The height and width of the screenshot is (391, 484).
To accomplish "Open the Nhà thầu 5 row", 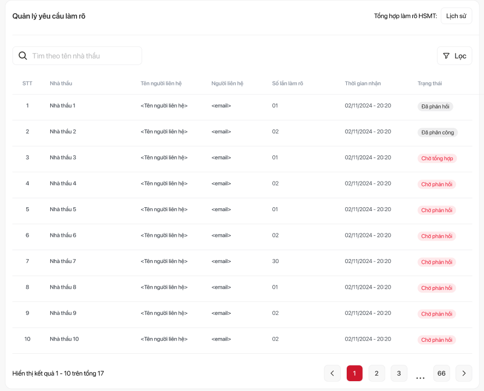I will click(x=63, y=209).
